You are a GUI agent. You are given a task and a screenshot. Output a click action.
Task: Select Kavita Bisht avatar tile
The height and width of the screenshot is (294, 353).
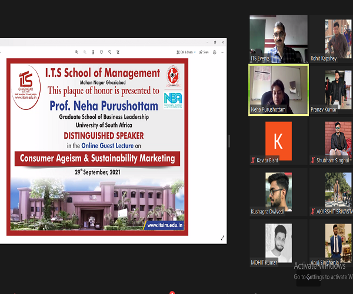278,141
